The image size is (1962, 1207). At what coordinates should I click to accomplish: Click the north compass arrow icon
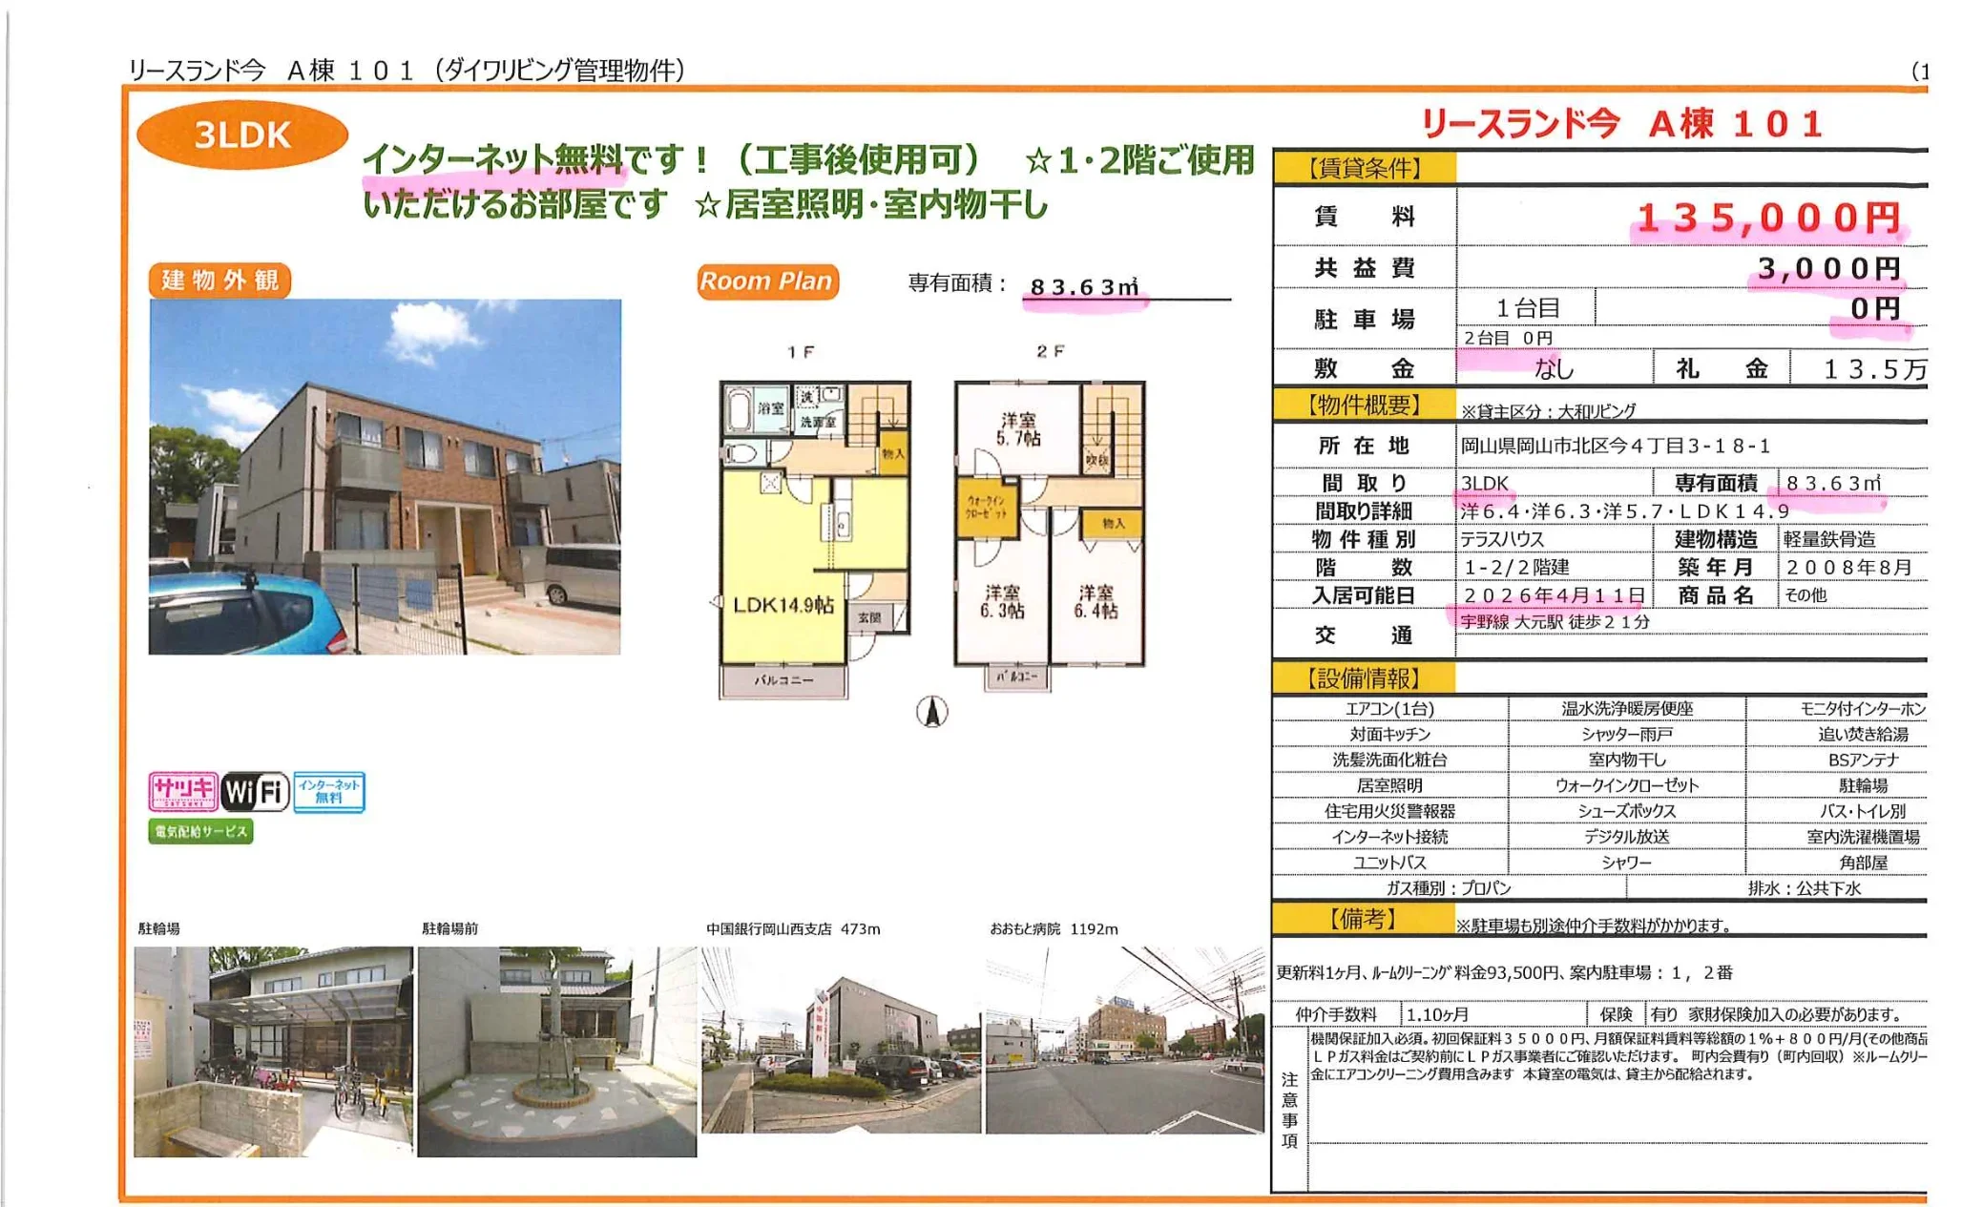[x=931, y=712]
